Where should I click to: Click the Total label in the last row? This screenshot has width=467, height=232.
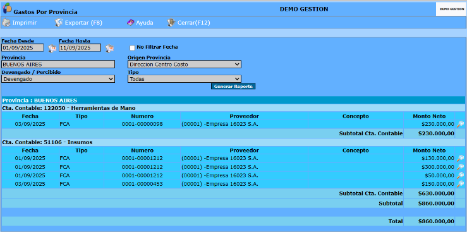(396, 221)
